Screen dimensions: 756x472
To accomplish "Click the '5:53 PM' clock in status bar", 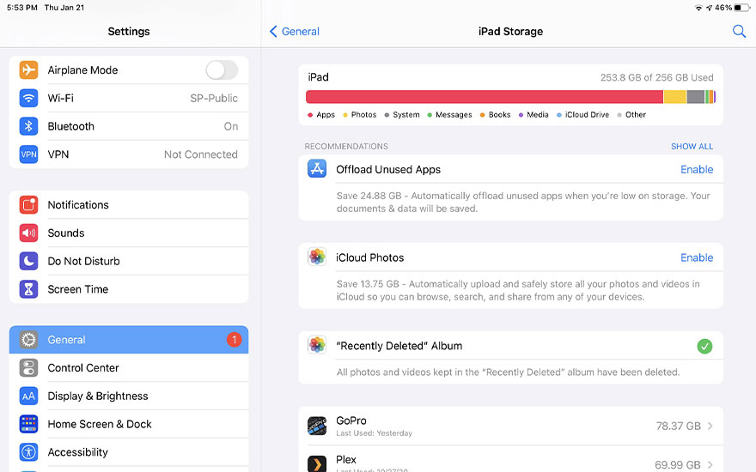I will (22, 8).
